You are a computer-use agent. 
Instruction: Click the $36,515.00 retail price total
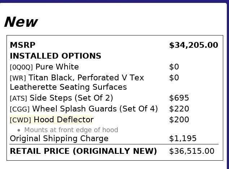[191, 151]
